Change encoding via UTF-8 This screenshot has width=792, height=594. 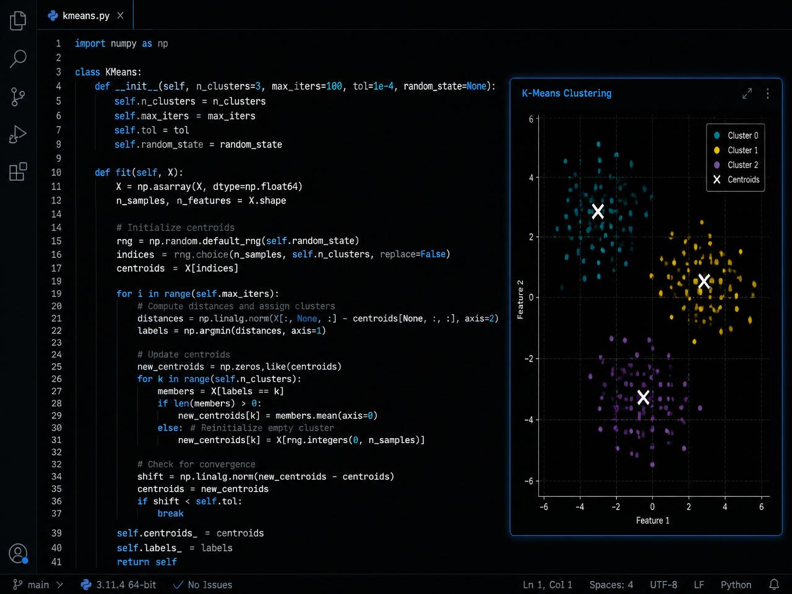[x=663, y=585]
